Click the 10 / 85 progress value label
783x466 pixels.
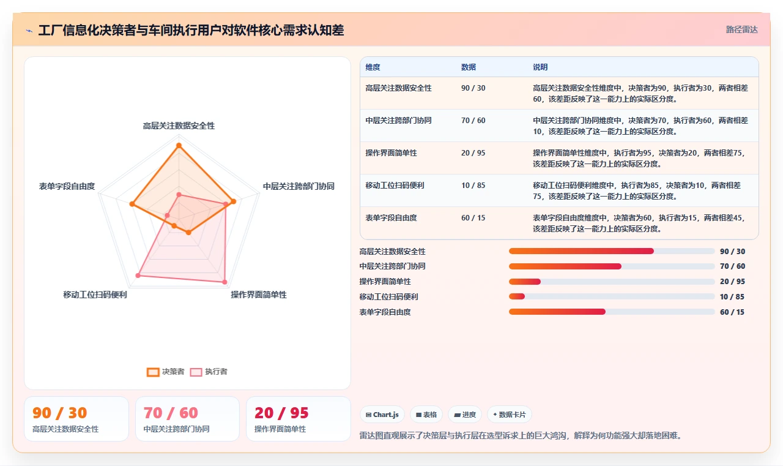coord(732,297)
